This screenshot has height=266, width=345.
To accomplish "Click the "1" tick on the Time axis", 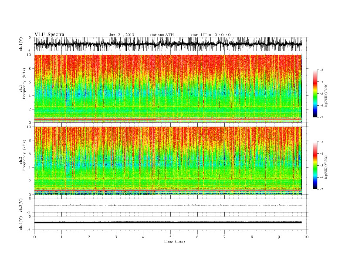I will [61, 237].
